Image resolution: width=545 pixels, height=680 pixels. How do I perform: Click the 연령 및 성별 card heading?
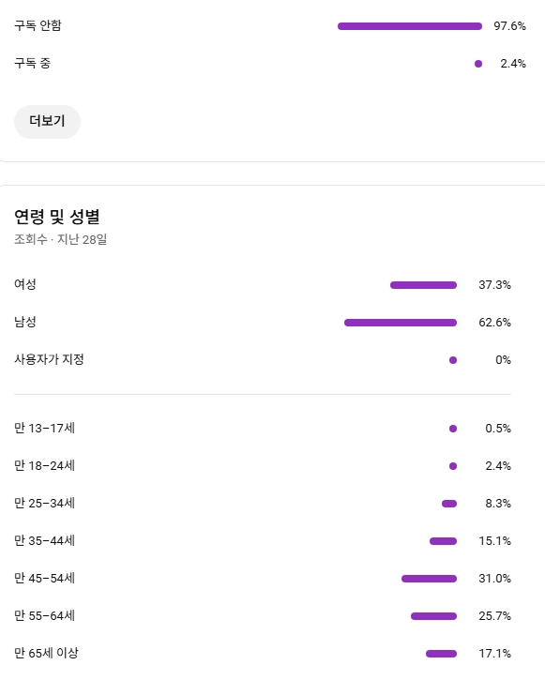pos(57,217)
